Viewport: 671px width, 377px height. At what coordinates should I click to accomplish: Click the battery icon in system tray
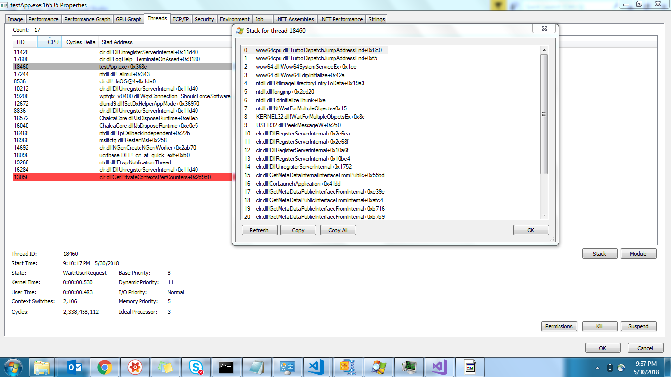[610, 368]
